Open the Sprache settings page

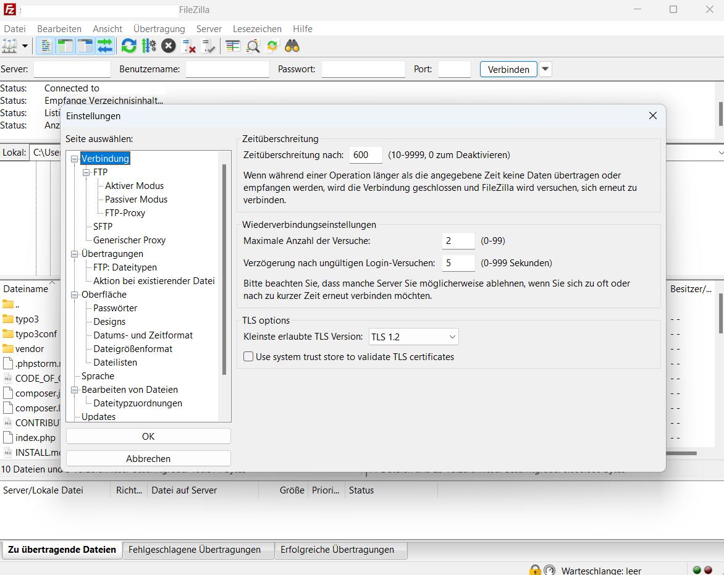[x=98, y=376]
